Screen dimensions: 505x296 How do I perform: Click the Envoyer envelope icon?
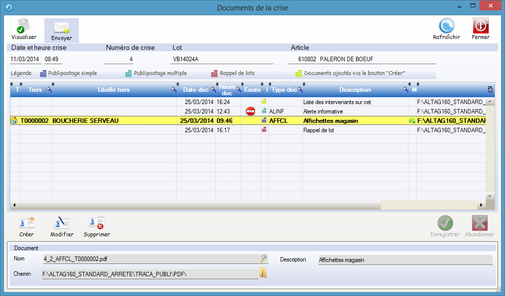tap(61, 28)
